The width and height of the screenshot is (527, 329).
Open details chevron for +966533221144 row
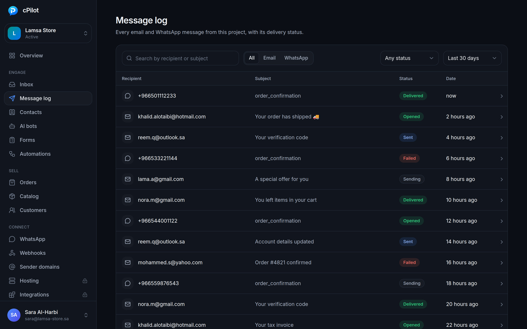pos(501,158)
